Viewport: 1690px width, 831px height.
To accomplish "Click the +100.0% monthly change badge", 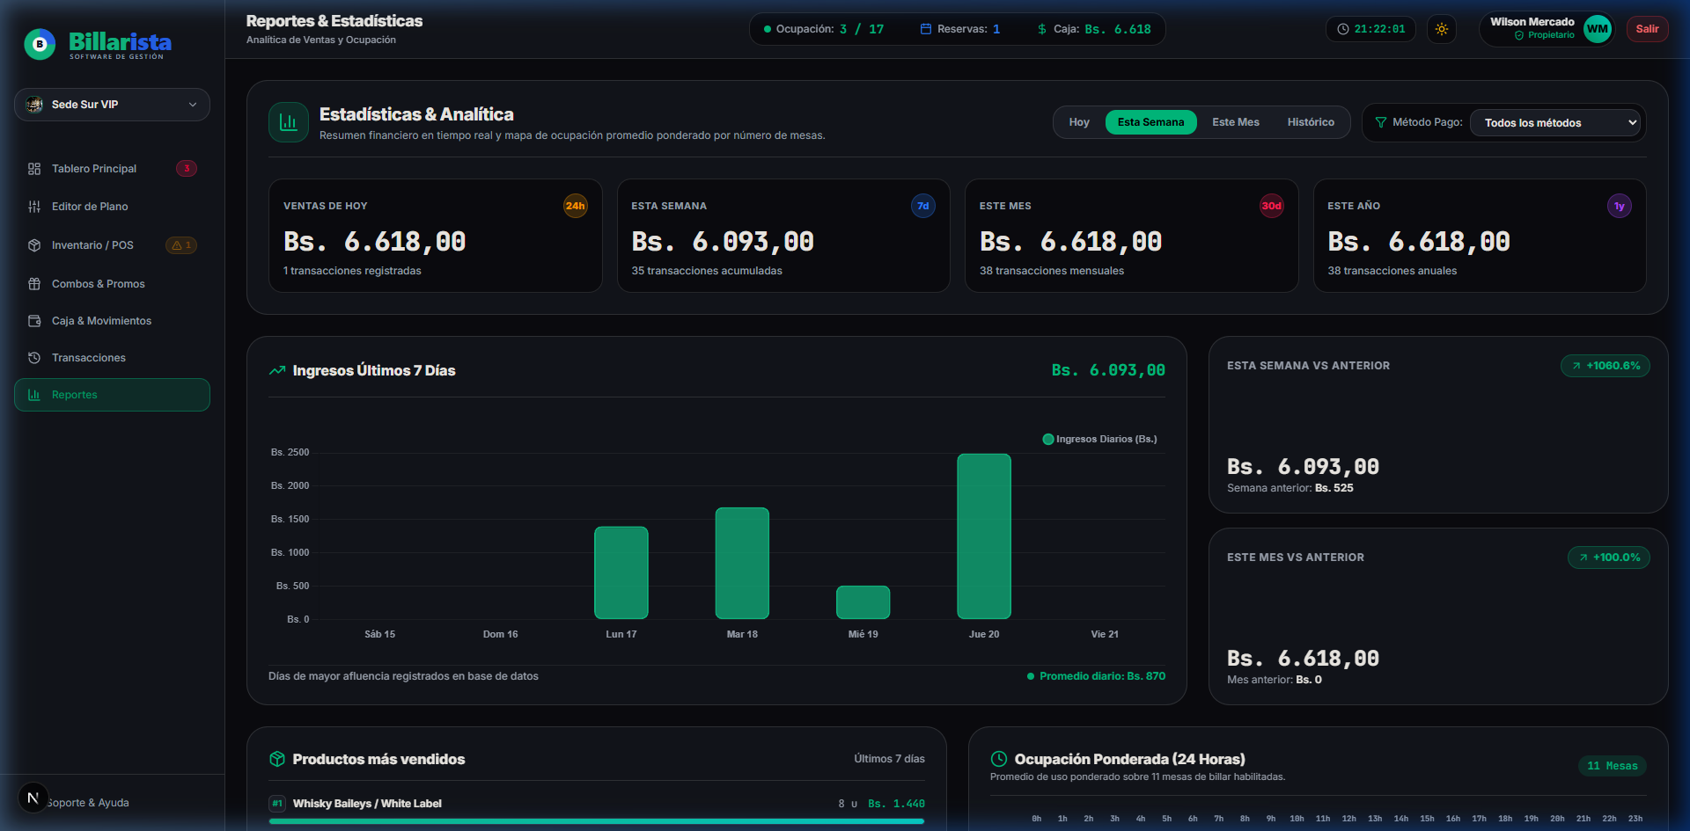I will click(1609, 558).
